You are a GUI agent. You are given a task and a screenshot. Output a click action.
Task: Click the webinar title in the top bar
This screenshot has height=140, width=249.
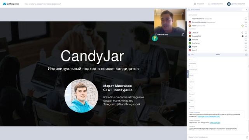43,4
